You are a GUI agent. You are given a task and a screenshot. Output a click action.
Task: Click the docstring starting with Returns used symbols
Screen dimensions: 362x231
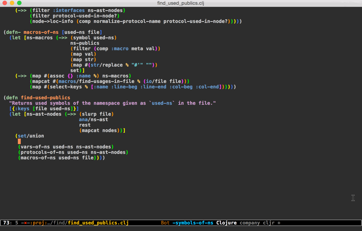click(112, 103)
